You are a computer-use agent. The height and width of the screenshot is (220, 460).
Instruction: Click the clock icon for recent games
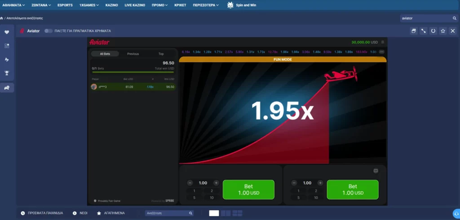23,213
